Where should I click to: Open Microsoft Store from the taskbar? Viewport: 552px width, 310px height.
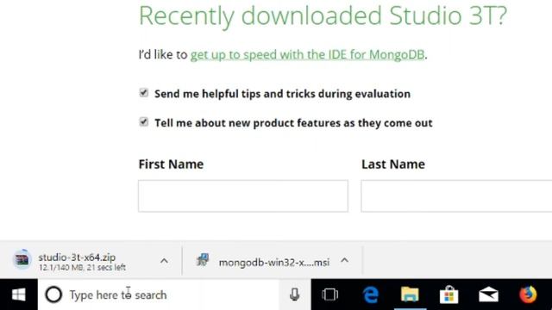tap(449, 294)
